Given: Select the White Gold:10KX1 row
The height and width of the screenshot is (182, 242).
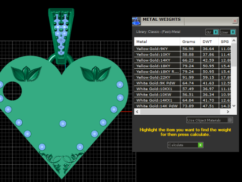Looking at the screenshot, I should coord(183,89).
